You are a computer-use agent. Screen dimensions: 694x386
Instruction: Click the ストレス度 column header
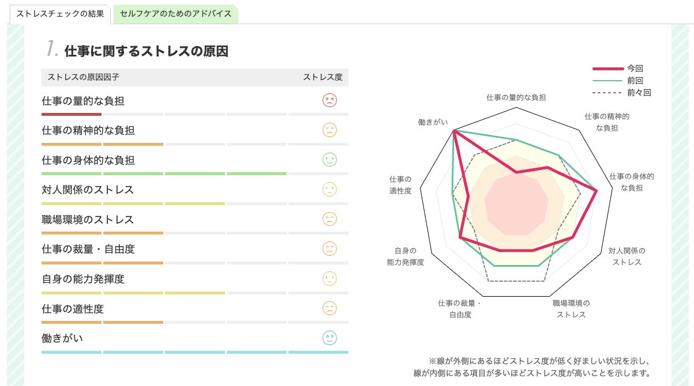(322, 77)
